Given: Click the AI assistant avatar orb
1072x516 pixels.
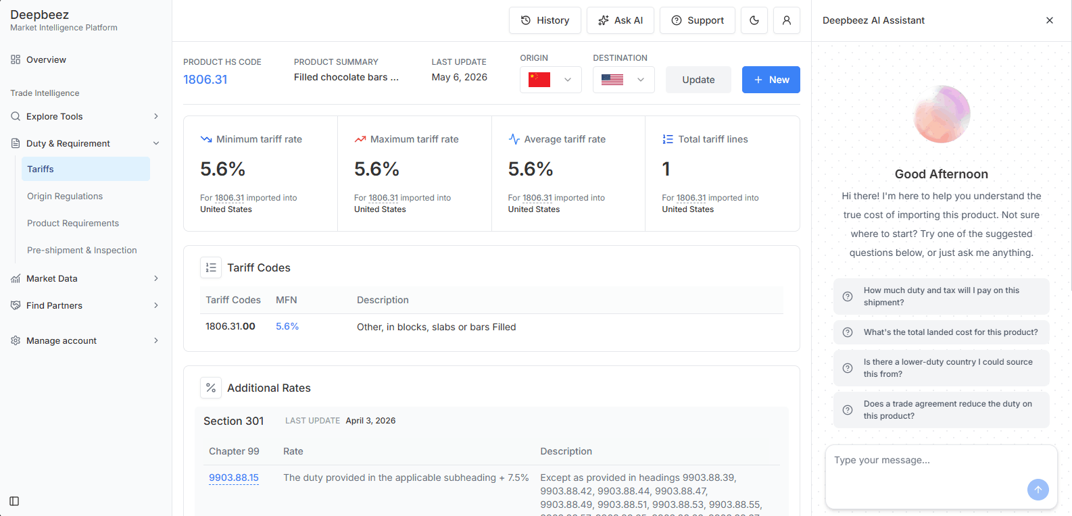Looking at the screenshot, I should (942, 114).
